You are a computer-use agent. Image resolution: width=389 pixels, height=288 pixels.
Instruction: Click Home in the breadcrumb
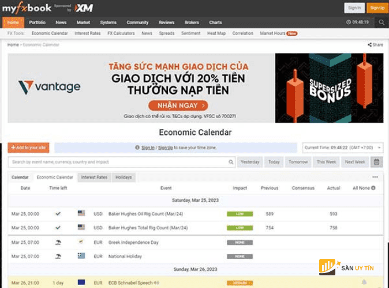pos(13,45)
